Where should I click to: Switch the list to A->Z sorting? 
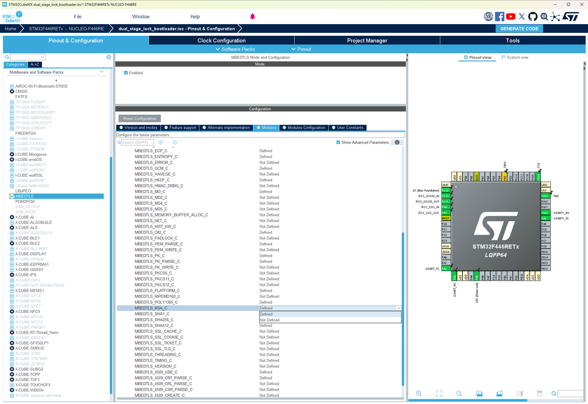(x=35, y=65)
